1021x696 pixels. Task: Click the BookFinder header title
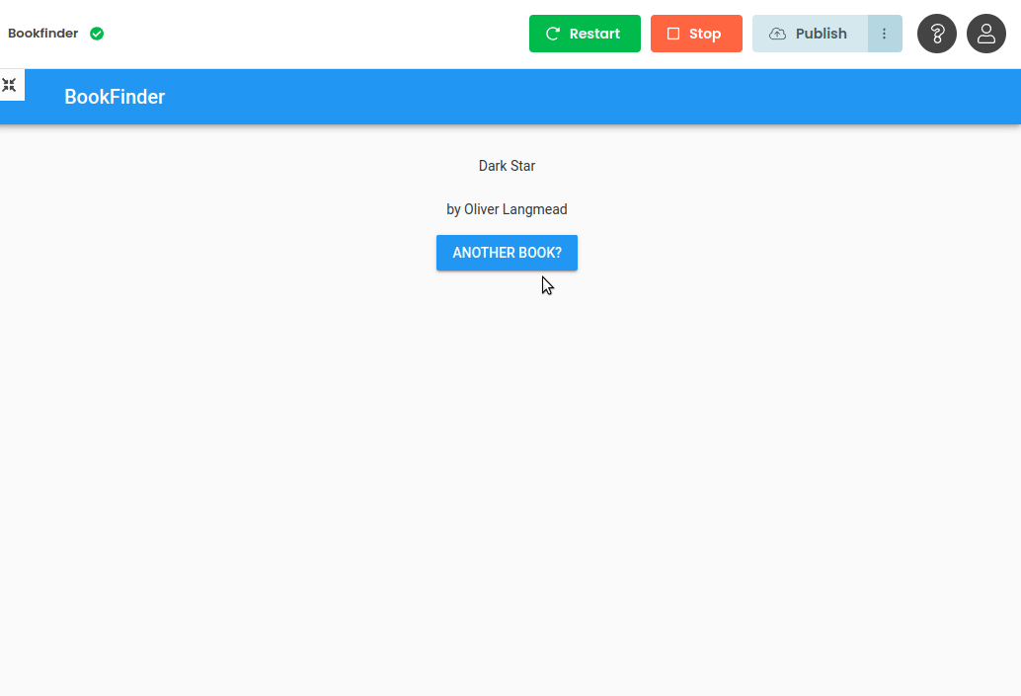[x=115, y=97]
